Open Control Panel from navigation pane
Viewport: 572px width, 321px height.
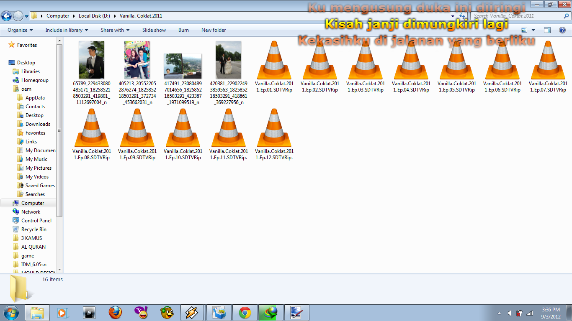click(x=36, y=221)
